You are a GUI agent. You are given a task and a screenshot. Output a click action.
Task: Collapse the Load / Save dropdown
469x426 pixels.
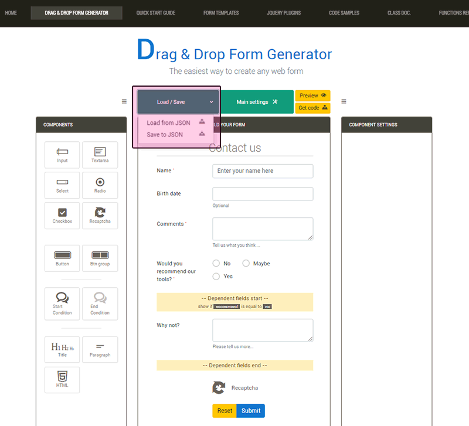pos(178,102)
